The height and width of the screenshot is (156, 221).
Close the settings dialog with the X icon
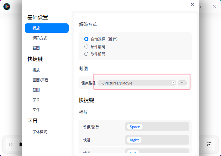pos(192,5)
